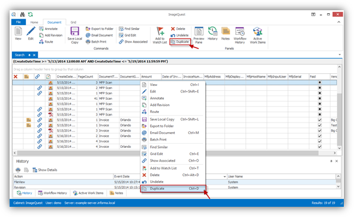Click Batch Print in ribbon
This screenshot has height=217, width=354.
coord(96,41)
